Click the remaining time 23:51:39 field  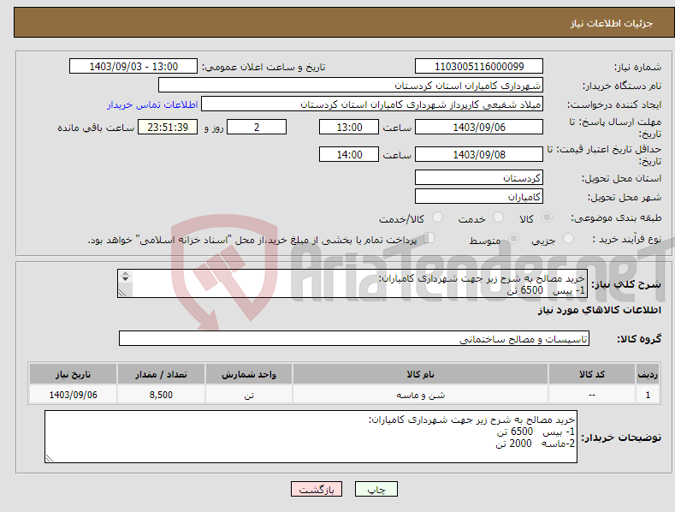point(168,127)
